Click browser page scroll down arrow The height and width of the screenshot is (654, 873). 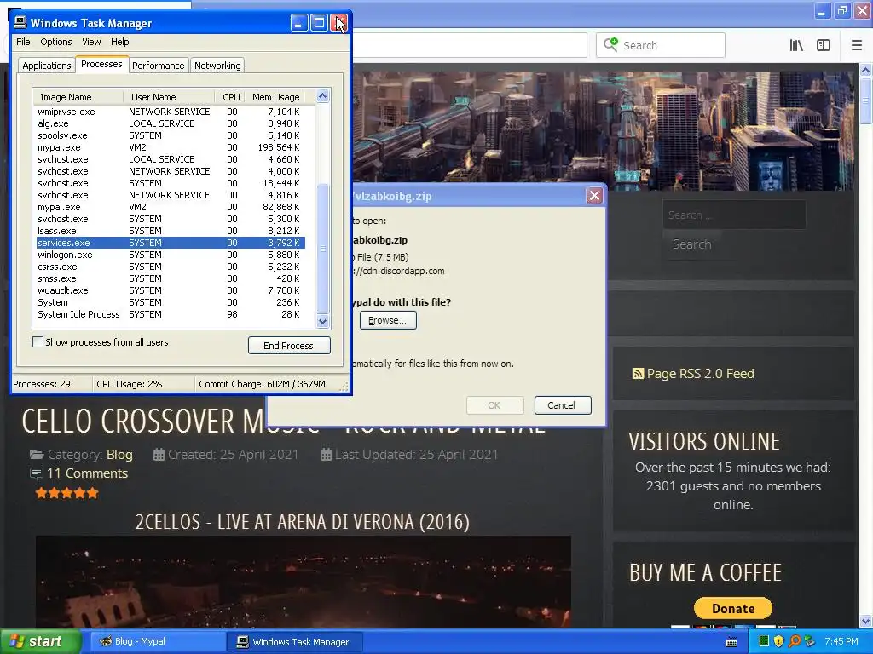pos(866,621)
